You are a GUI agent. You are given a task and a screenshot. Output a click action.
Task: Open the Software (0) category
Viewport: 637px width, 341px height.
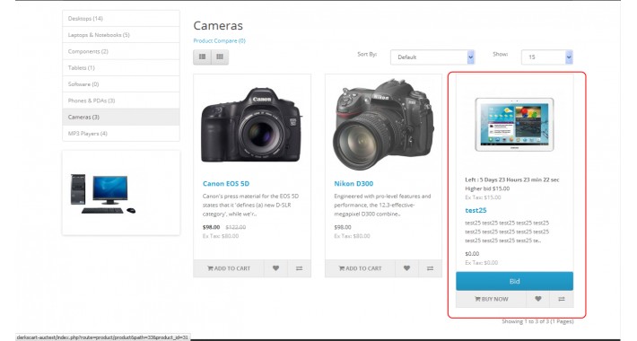121,84
